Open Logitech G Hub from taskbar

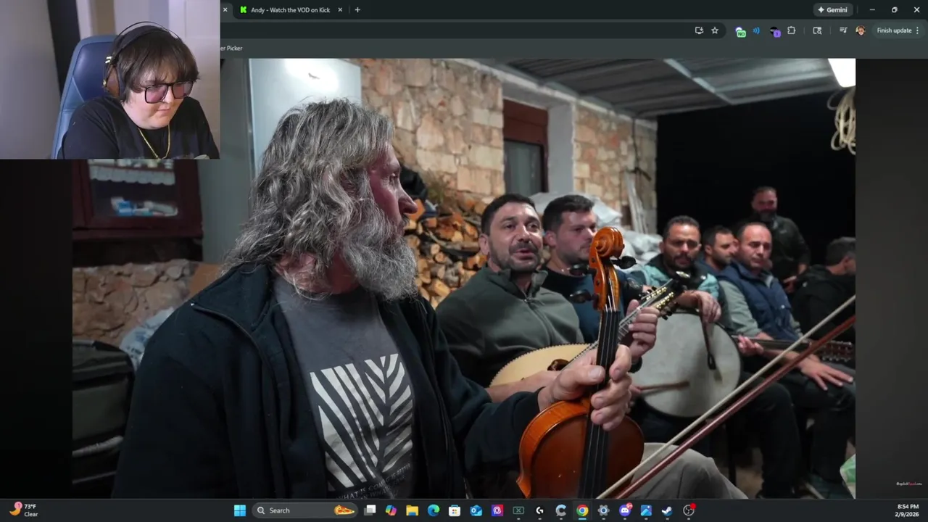(x=539, y=510)
